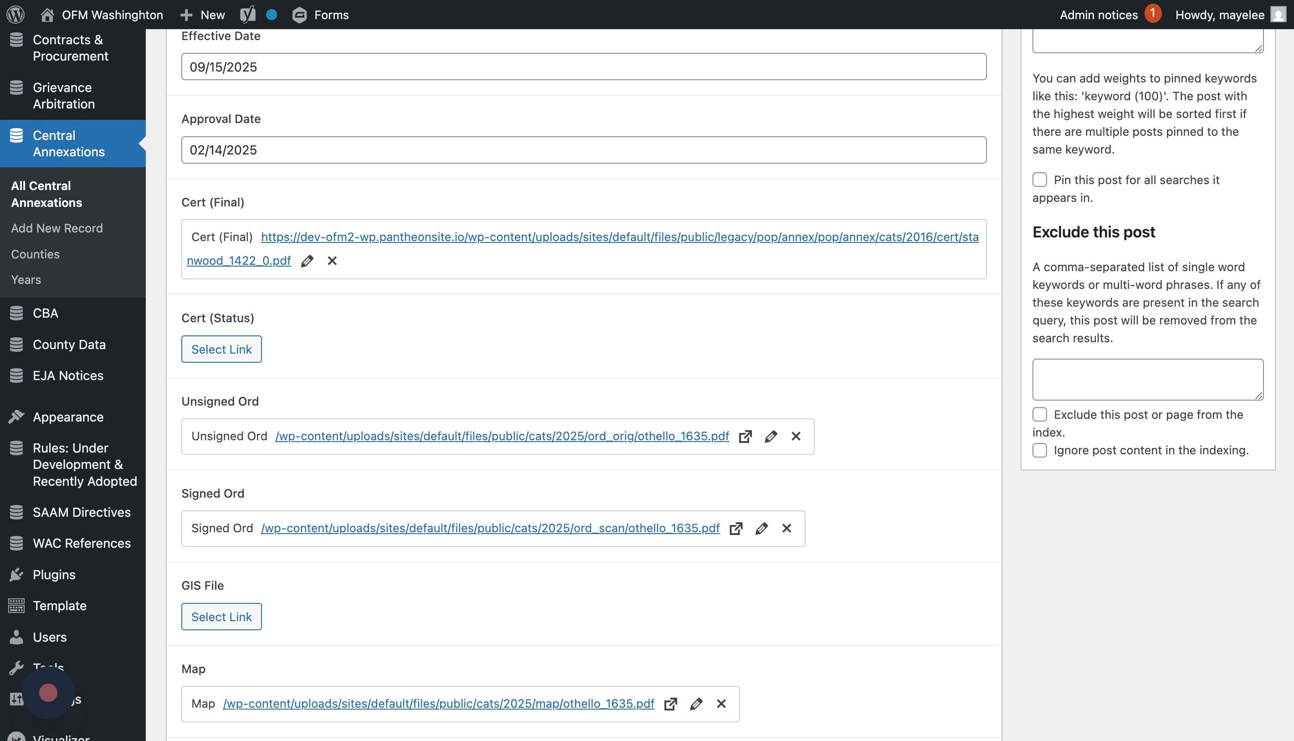Viewport: 1294px width, 741px height.
Task: Toggle Ignore post content in the indexing
Action: tap(1040, 450)
